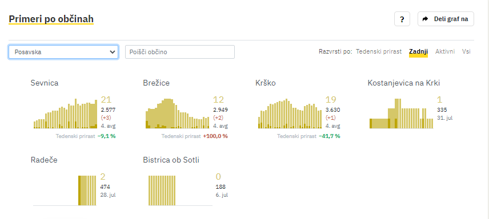The image size is (489, 219).
Task: Choose the Vsi sort option
Action: click(466, 52)
